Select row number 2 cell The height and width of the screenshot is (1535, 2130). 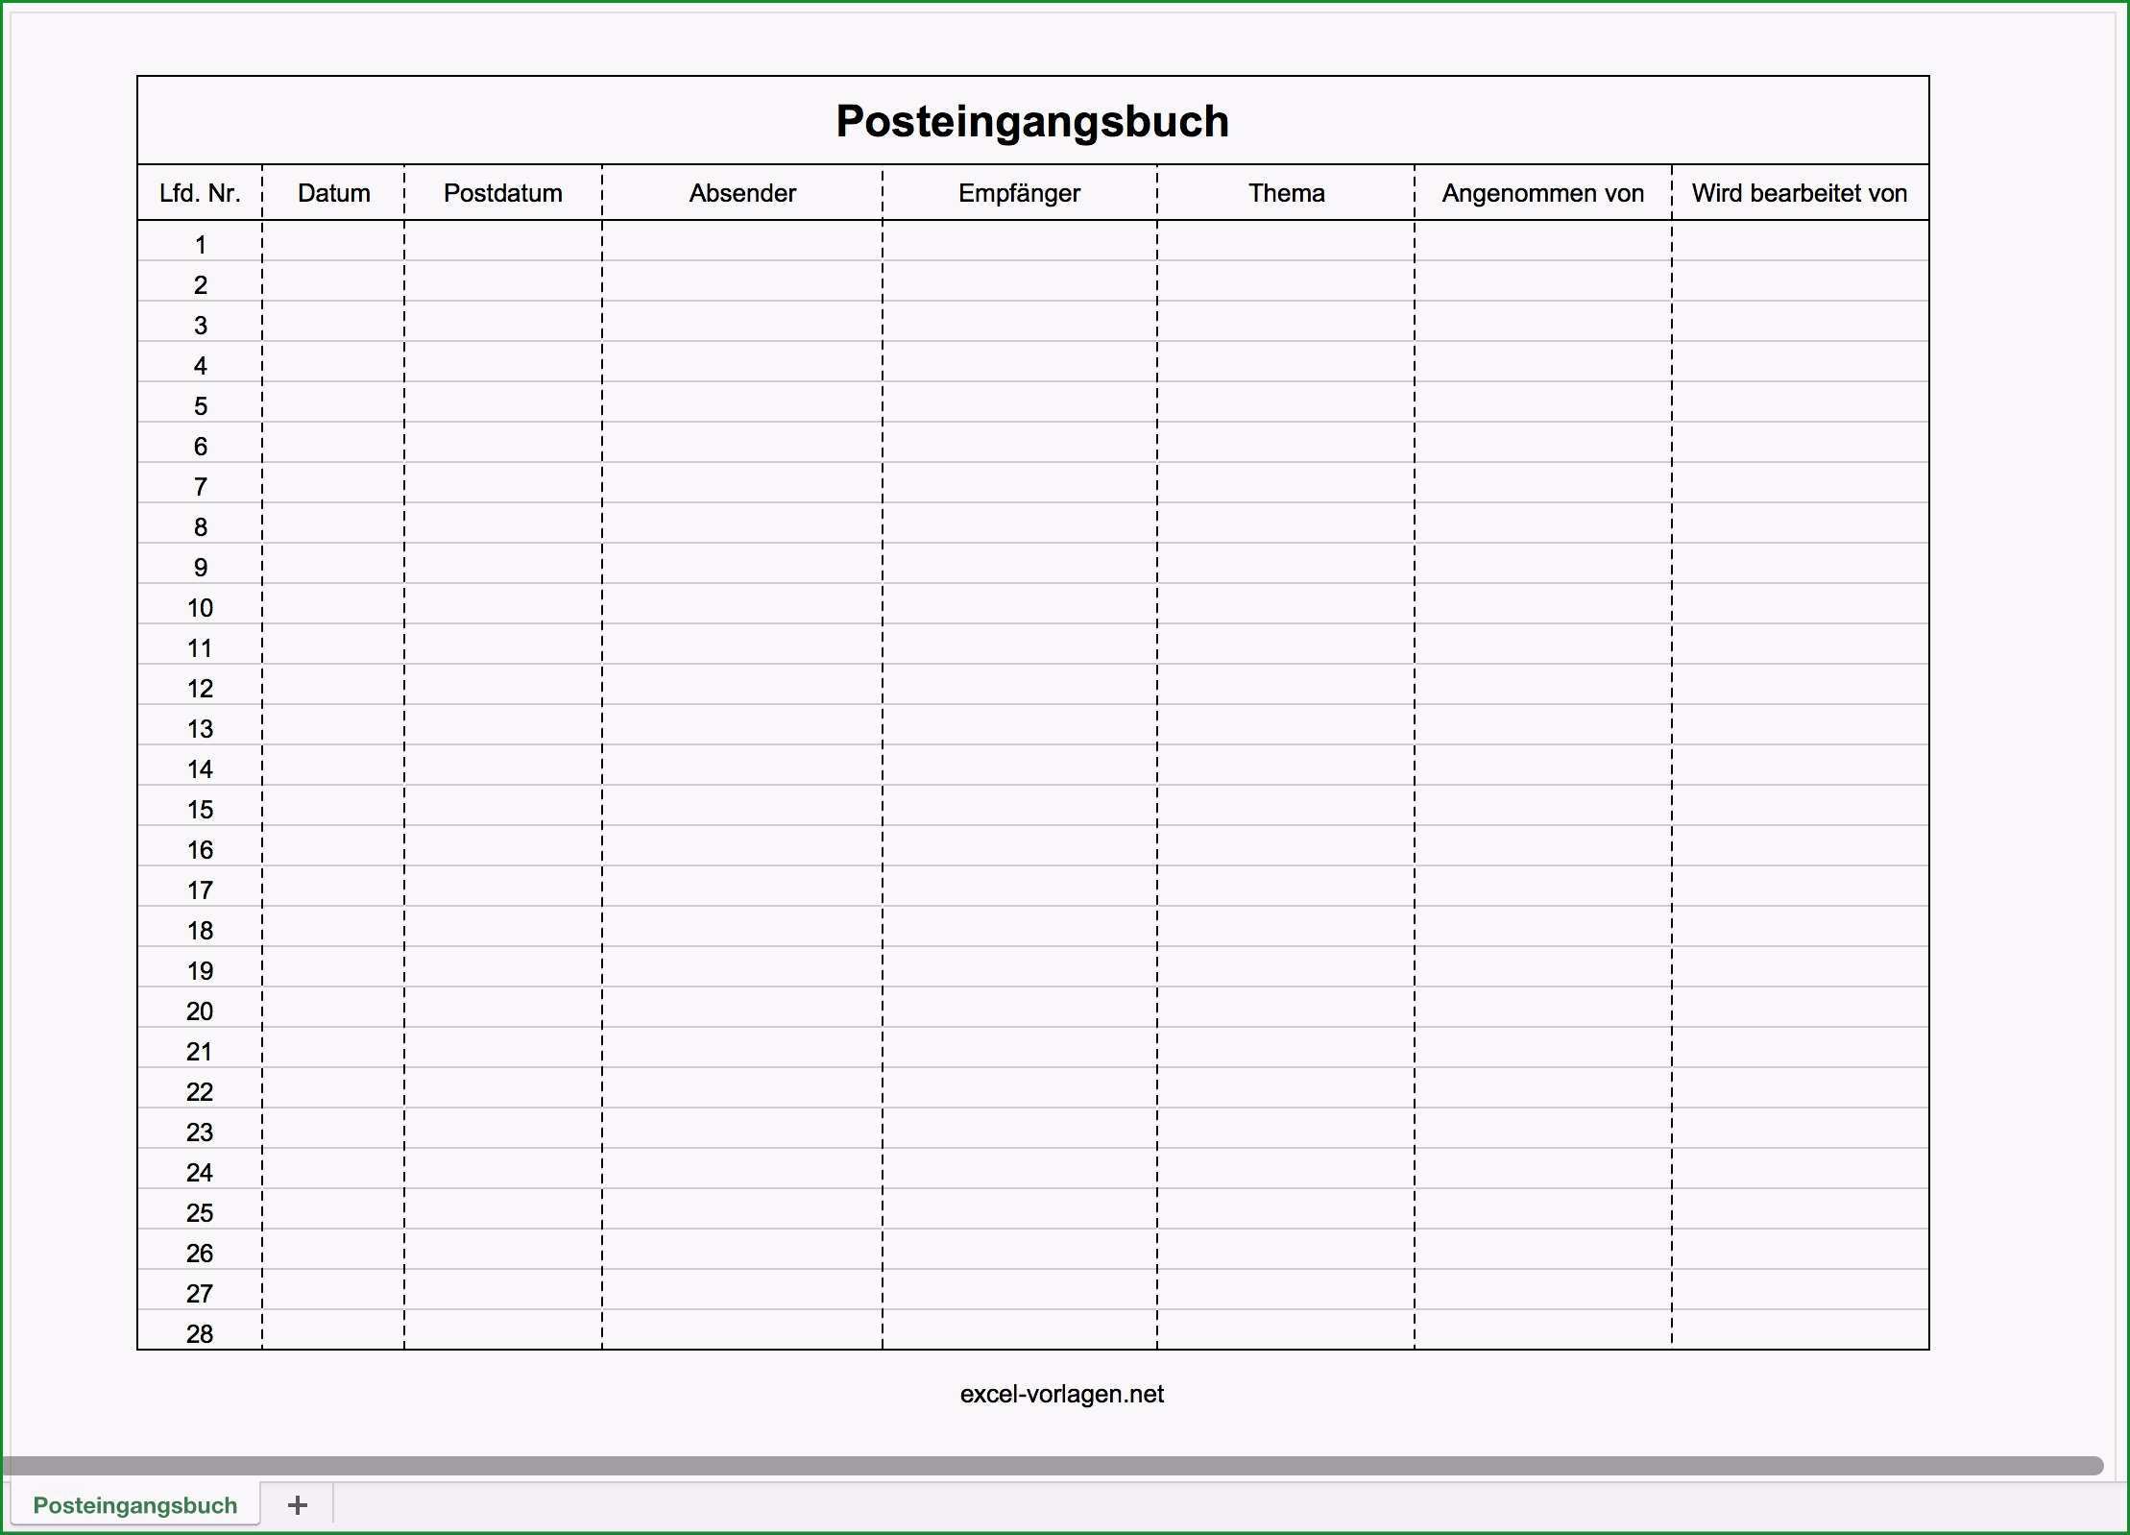tap(200, 281)
